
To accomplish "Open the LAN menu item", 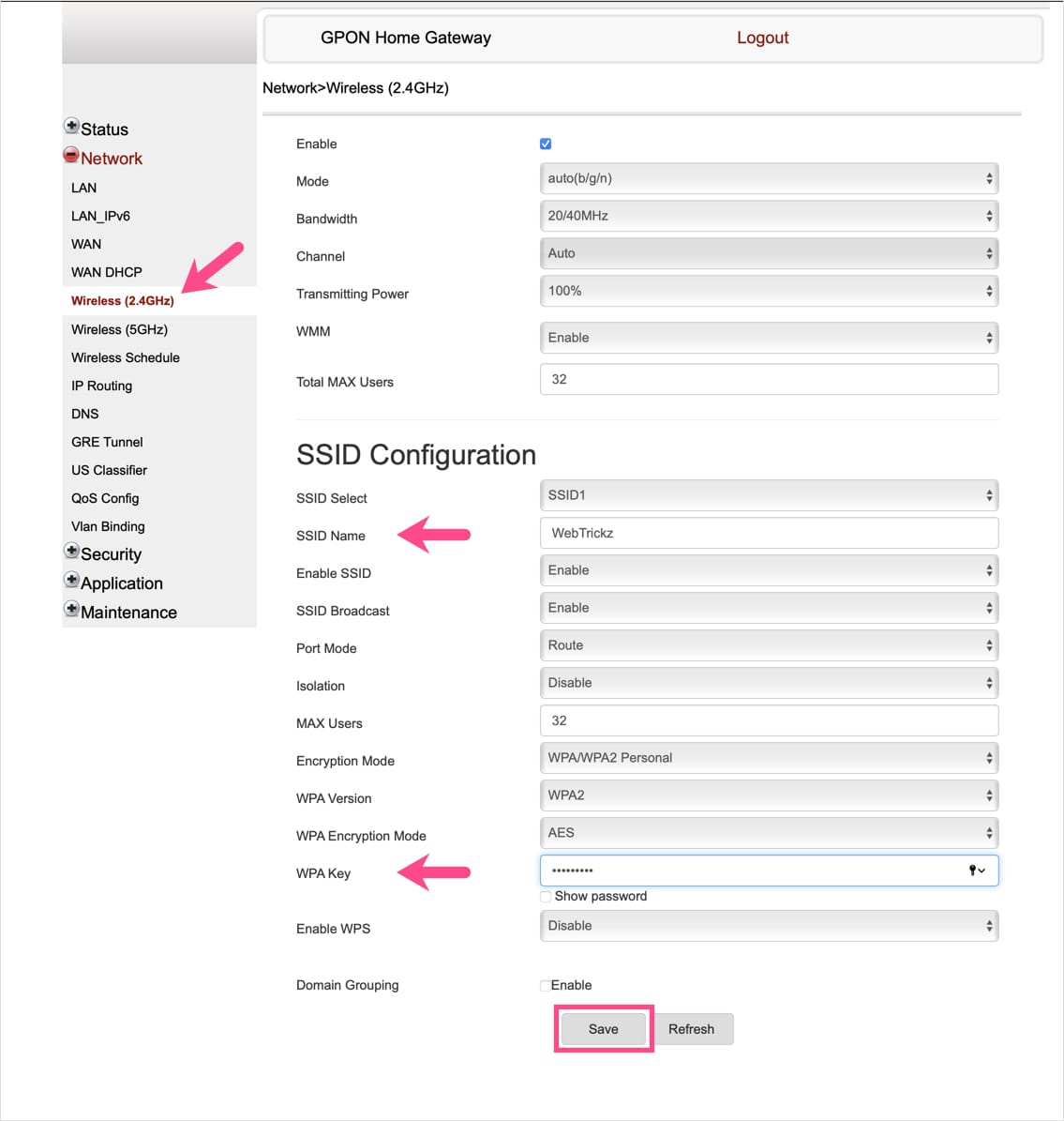I will pyautogui.click(x=83, y=188).
